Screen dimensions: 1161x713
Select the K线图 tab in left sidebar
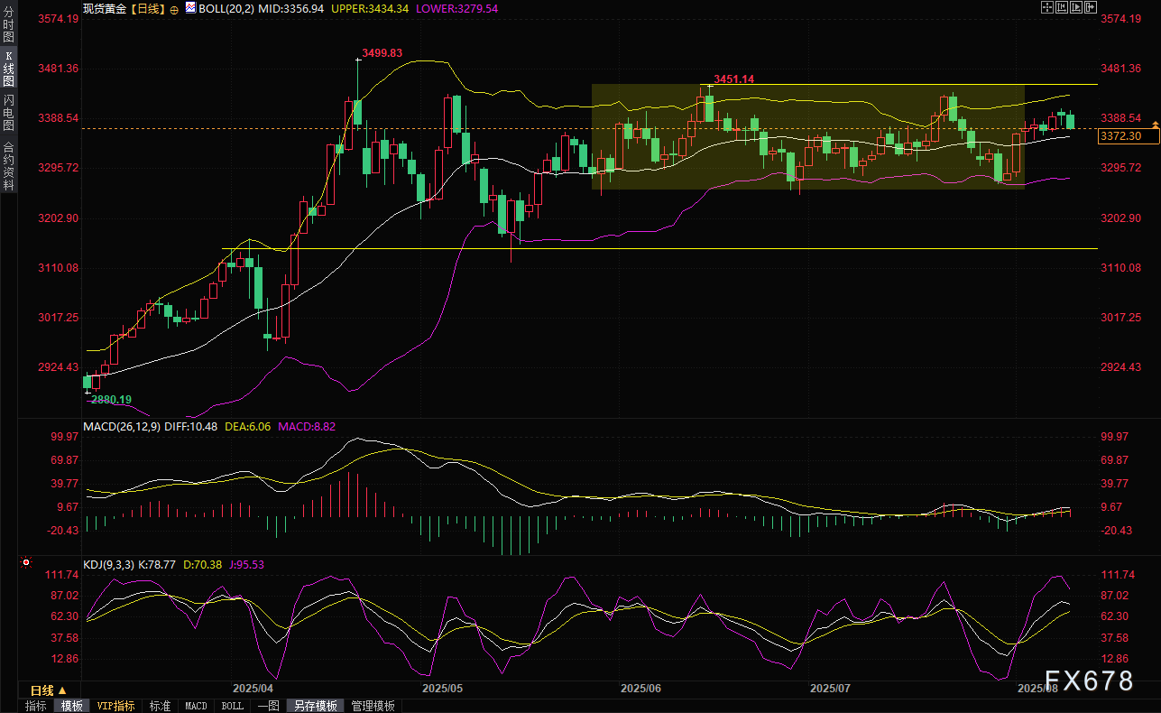[x=8, y=68]
